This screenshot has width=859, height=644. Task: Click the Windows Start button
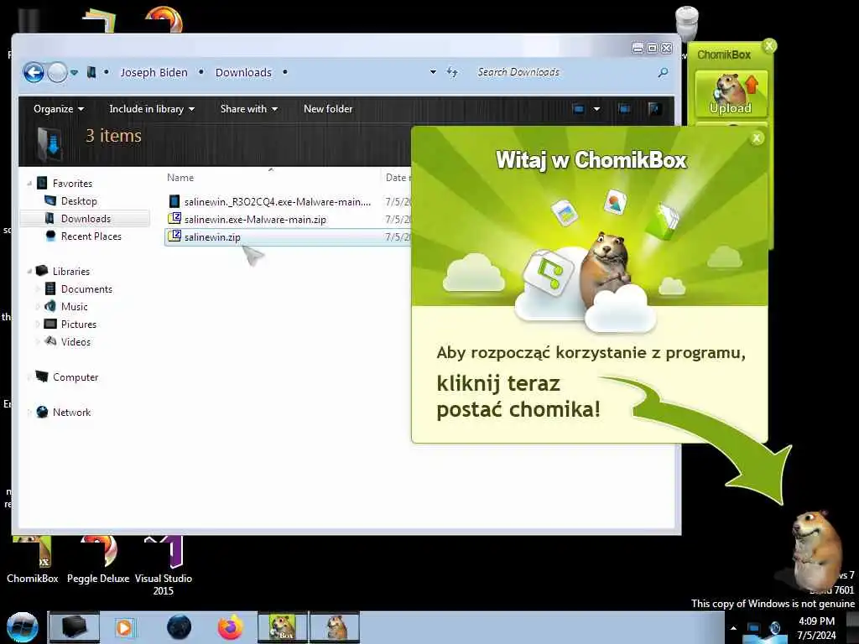pyautogui.click(x=22, y=627)
